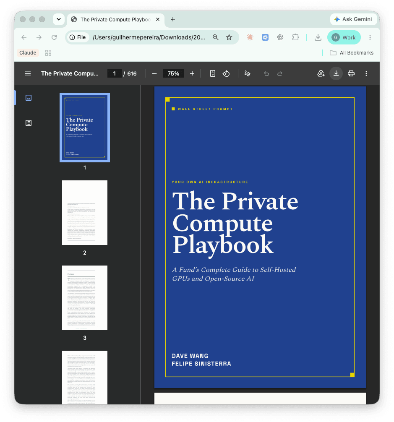
Task: Open the Extensions puzzle menu
Action: [x=295, y=37]
